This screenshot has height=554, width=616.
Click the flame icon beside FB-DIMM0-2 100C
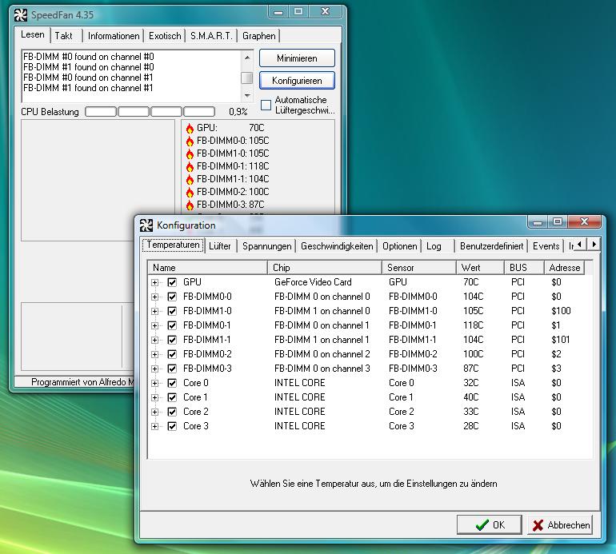[x=190, y=192]
